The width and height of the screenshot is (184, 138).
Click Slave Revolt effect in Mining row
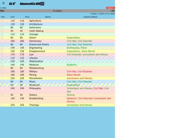[74, 75]
